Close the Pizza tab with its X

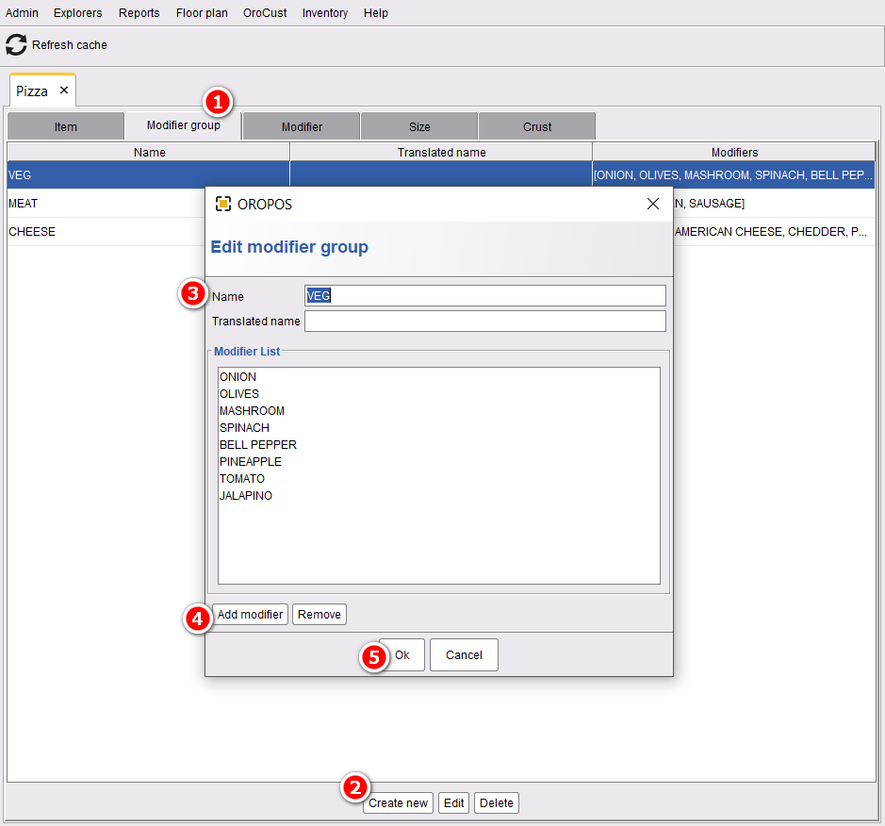[x=64, y=90]
